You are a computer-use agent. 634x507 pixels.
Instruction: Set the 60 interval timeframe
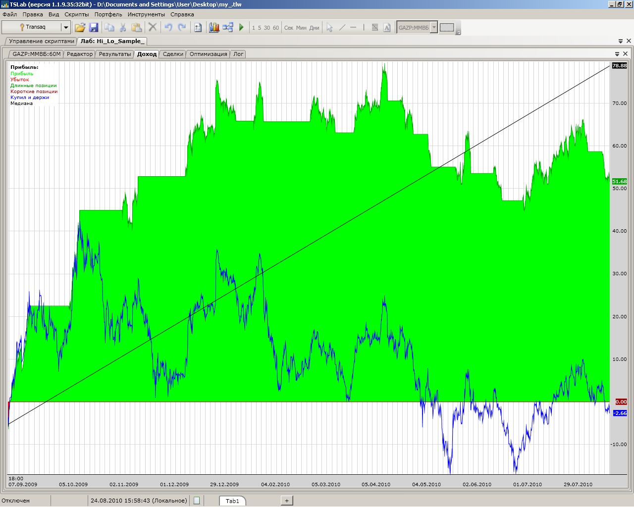276,28
